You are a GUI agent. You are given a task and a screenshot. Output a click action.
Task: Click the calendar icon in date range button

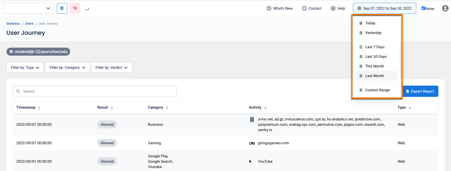click(359, 8)
